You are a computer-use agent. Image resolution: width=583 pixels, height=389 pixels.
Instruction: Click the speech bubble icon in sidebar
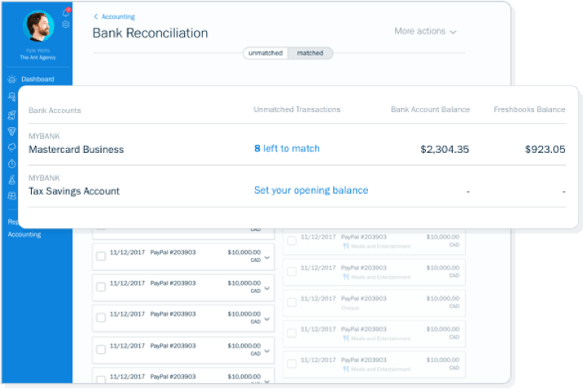11,146
